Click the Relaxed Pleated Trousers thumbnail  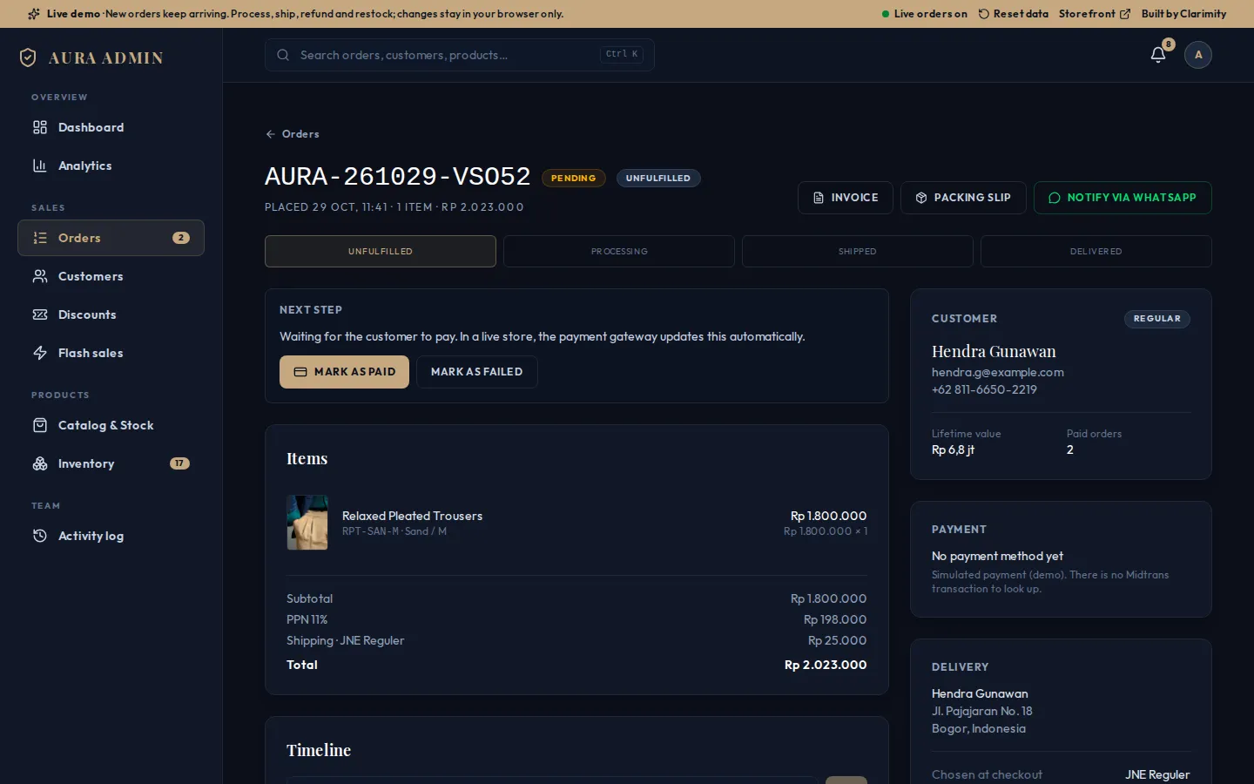click(307, 523)
